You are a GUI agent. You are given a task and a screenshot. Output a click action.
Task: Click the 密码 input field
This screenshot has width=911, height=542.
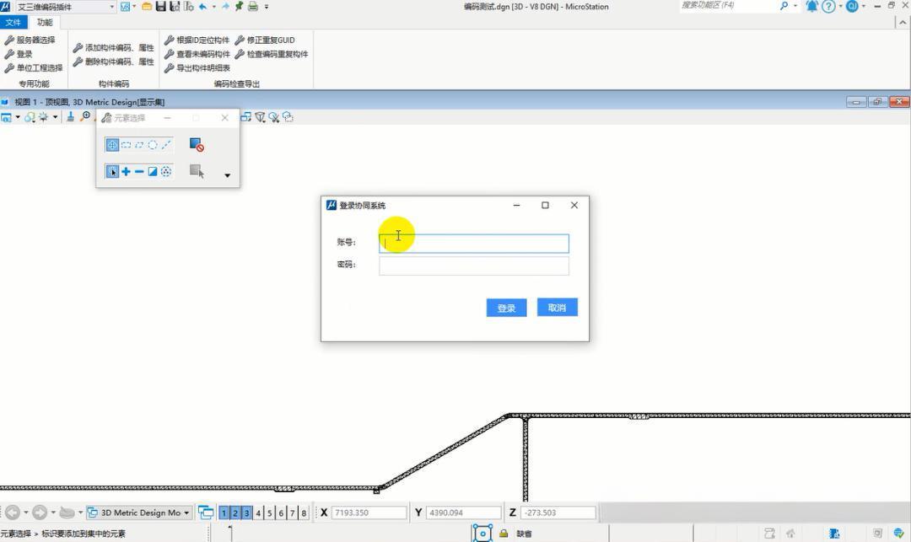click(x=473, y=266)
